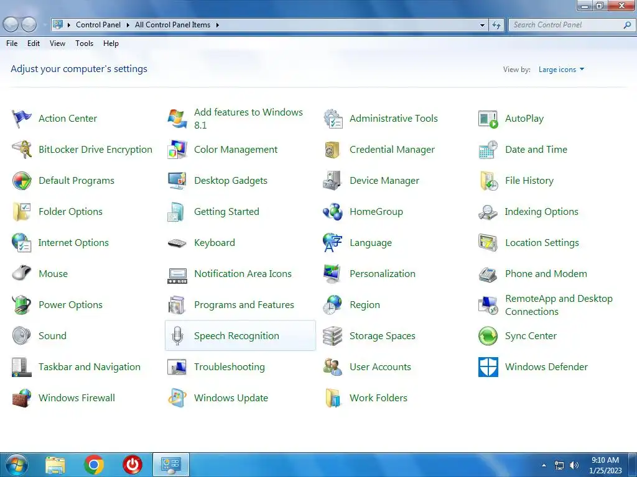Image resolution: width=637 pixels, height=477 pixels.
Task: Open the File menu
Action: pos(12,43)
